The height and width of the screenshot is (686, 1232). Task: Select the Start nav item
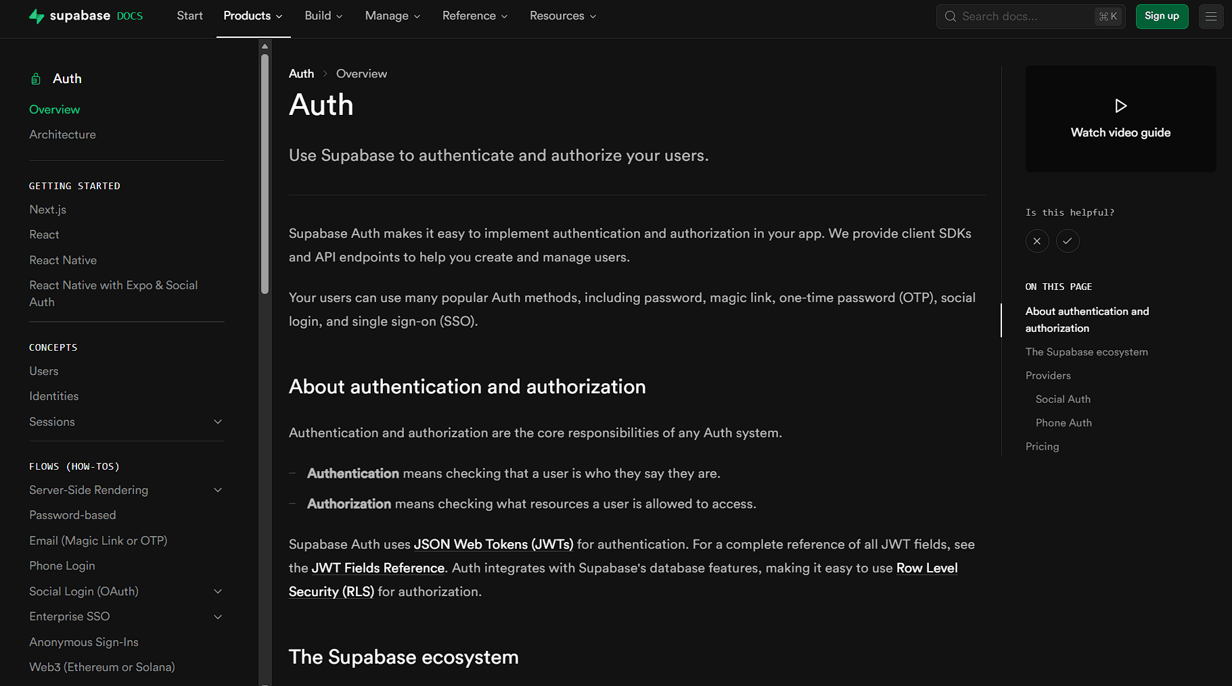189,16
